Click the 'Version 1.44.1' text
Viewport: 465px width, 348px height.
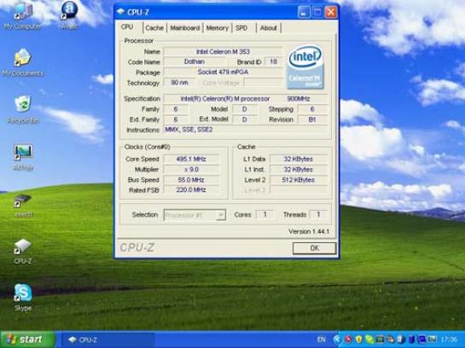(x=308, y=231)
